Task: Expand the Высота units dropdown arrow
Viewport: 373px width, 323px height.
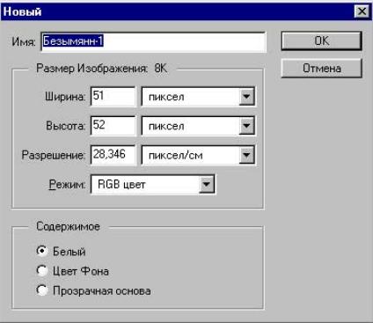Action: [246, 126]
